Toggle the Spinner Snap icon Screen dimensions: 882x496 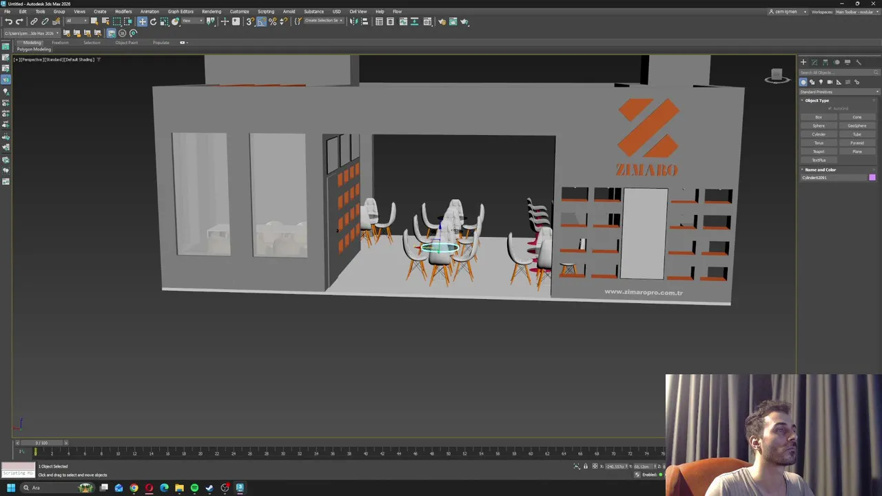[x=283, y=21]
